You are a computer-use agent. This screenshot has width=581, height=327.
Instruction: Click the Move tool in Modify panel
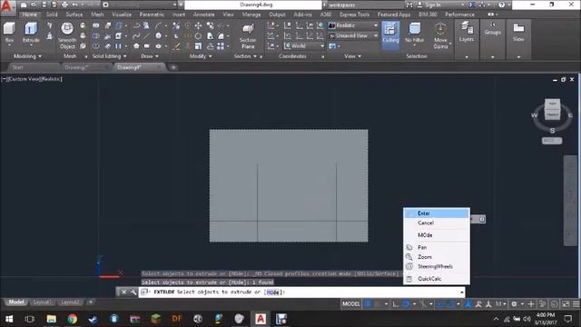[x=198, y=25]
